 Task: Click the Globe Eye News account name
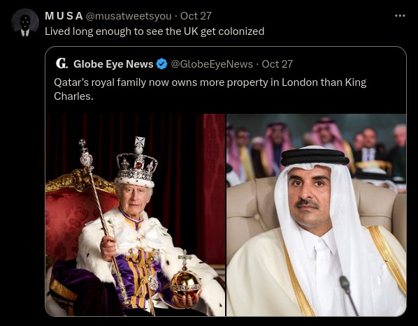[x=113, y=64]
